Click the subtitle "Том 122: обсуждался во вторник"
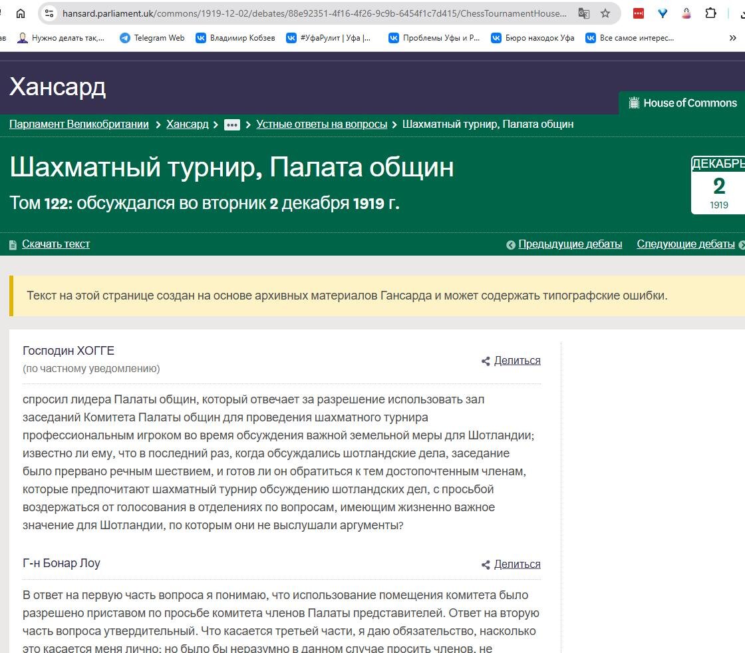This screenshot has height=653, width=745. 139,203
